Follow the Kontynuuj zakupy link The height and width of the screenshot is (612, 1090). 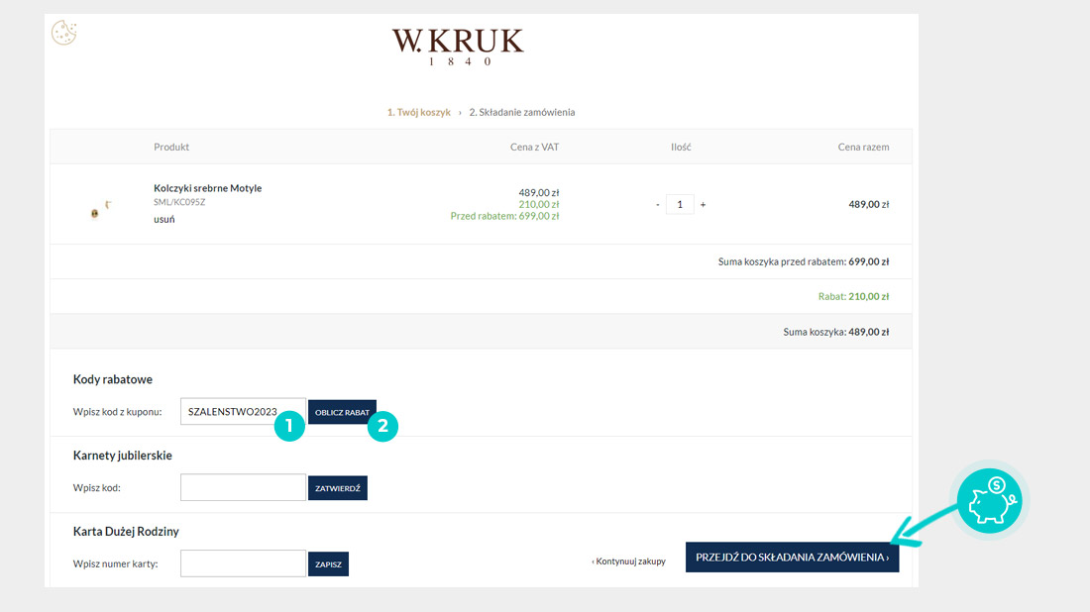629,561
